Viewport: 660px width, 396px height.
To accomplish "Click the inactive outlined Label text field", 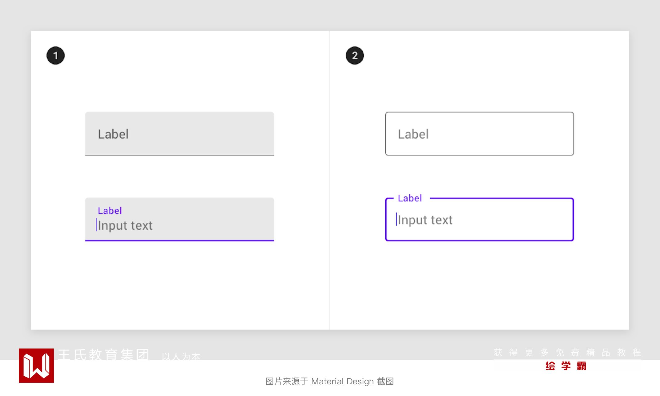I will point(479,134).
